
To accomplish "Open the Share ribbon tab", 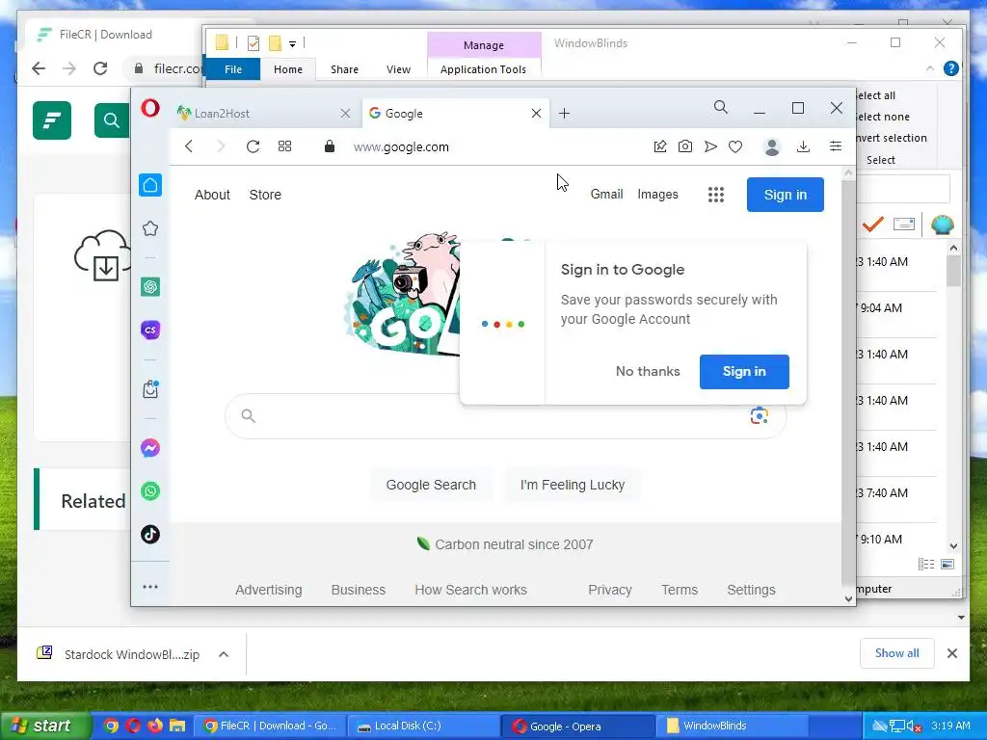I will tap(344, 69).
